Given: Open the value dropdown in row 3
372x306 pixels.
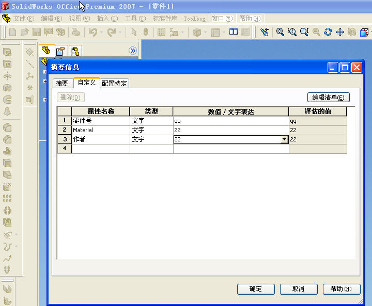Looking at the screenshot, I should [284, 139].
